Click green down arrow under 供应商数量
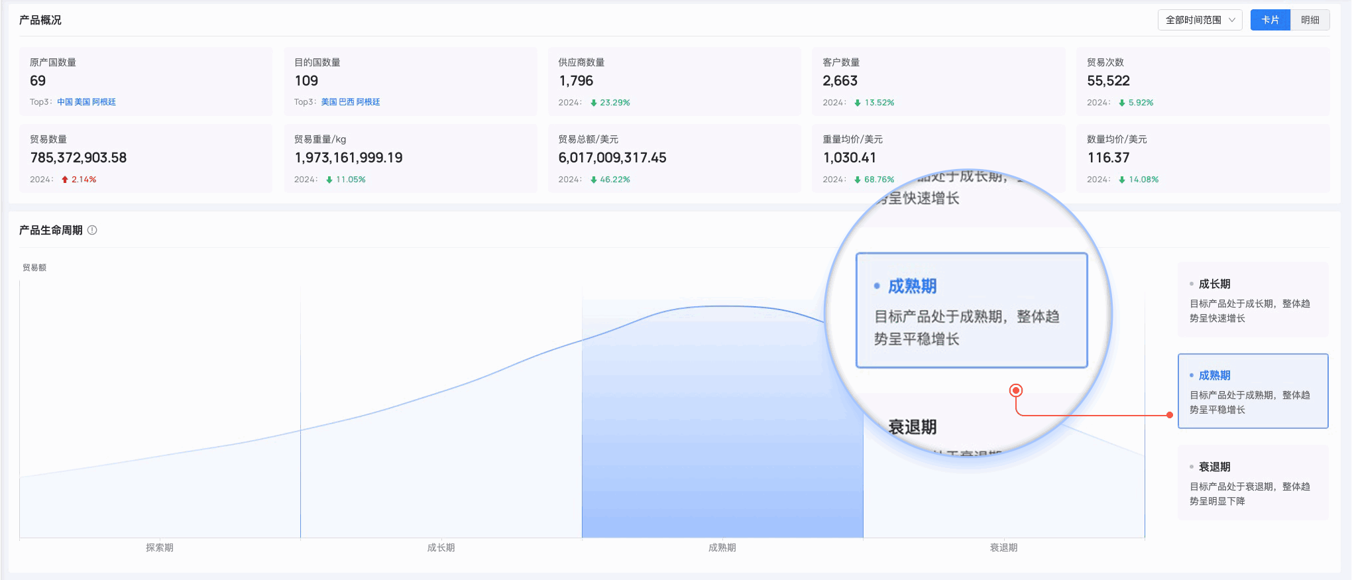Screen dimensions: 1352x580 [594, 103]
